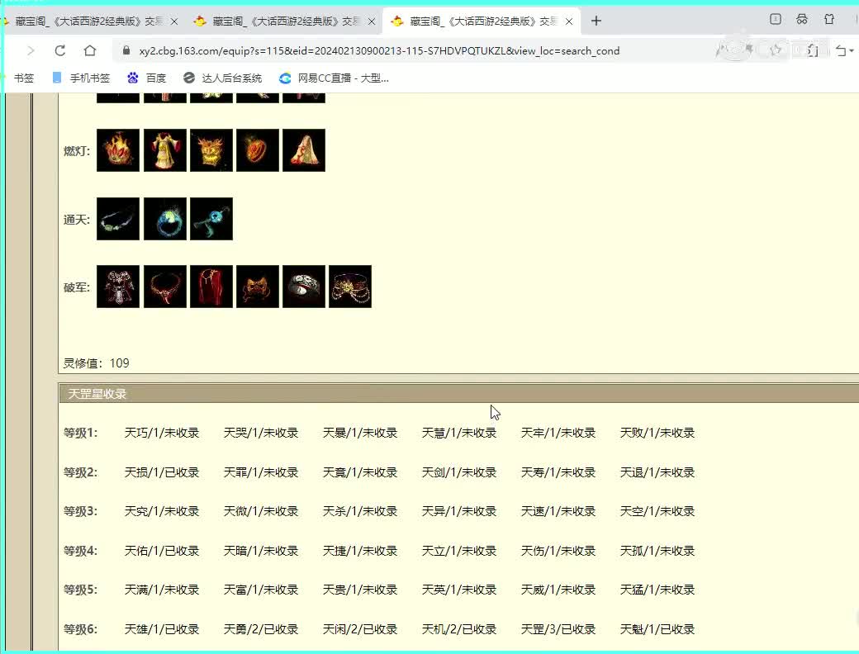Open the 百度 bookmark

click(146, 78)
